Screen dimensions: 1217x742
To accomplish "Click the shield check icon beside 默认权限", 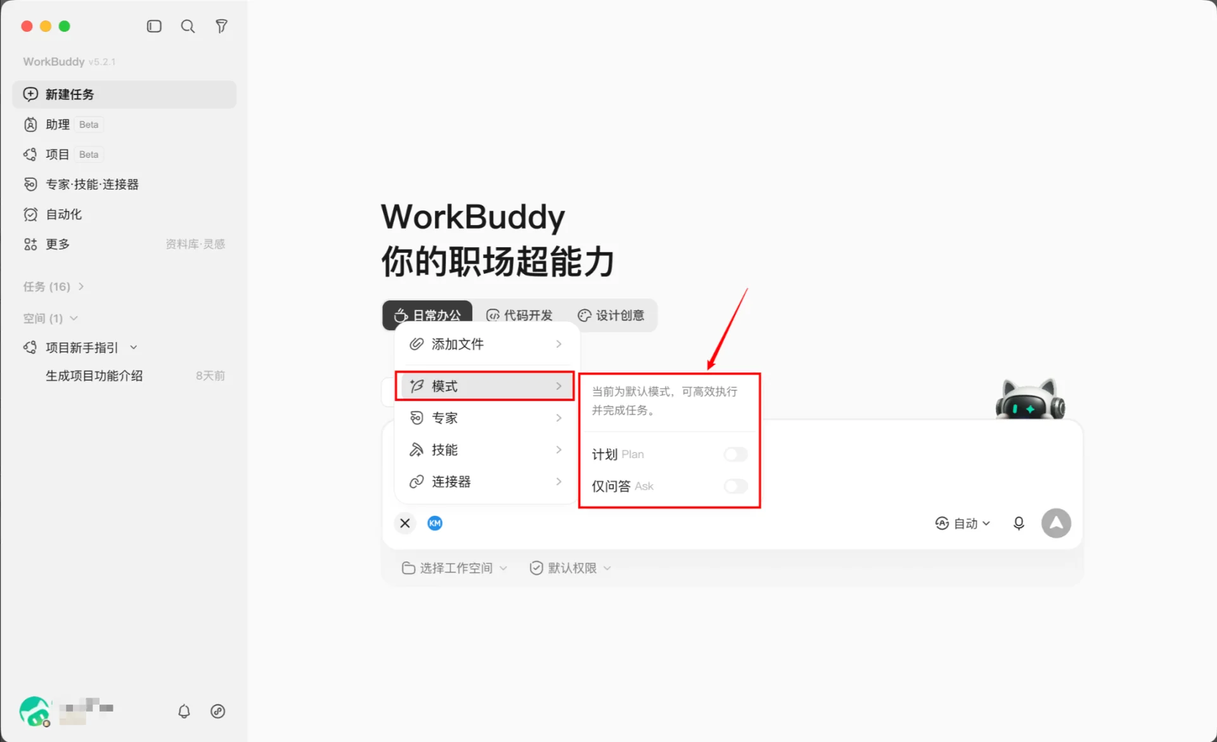I will click(x=536, y=568).
